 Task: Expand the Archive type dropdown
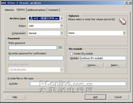(62, 19)
